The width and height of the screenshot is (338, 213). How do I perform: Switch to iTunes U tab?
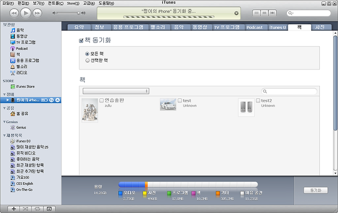277,27
